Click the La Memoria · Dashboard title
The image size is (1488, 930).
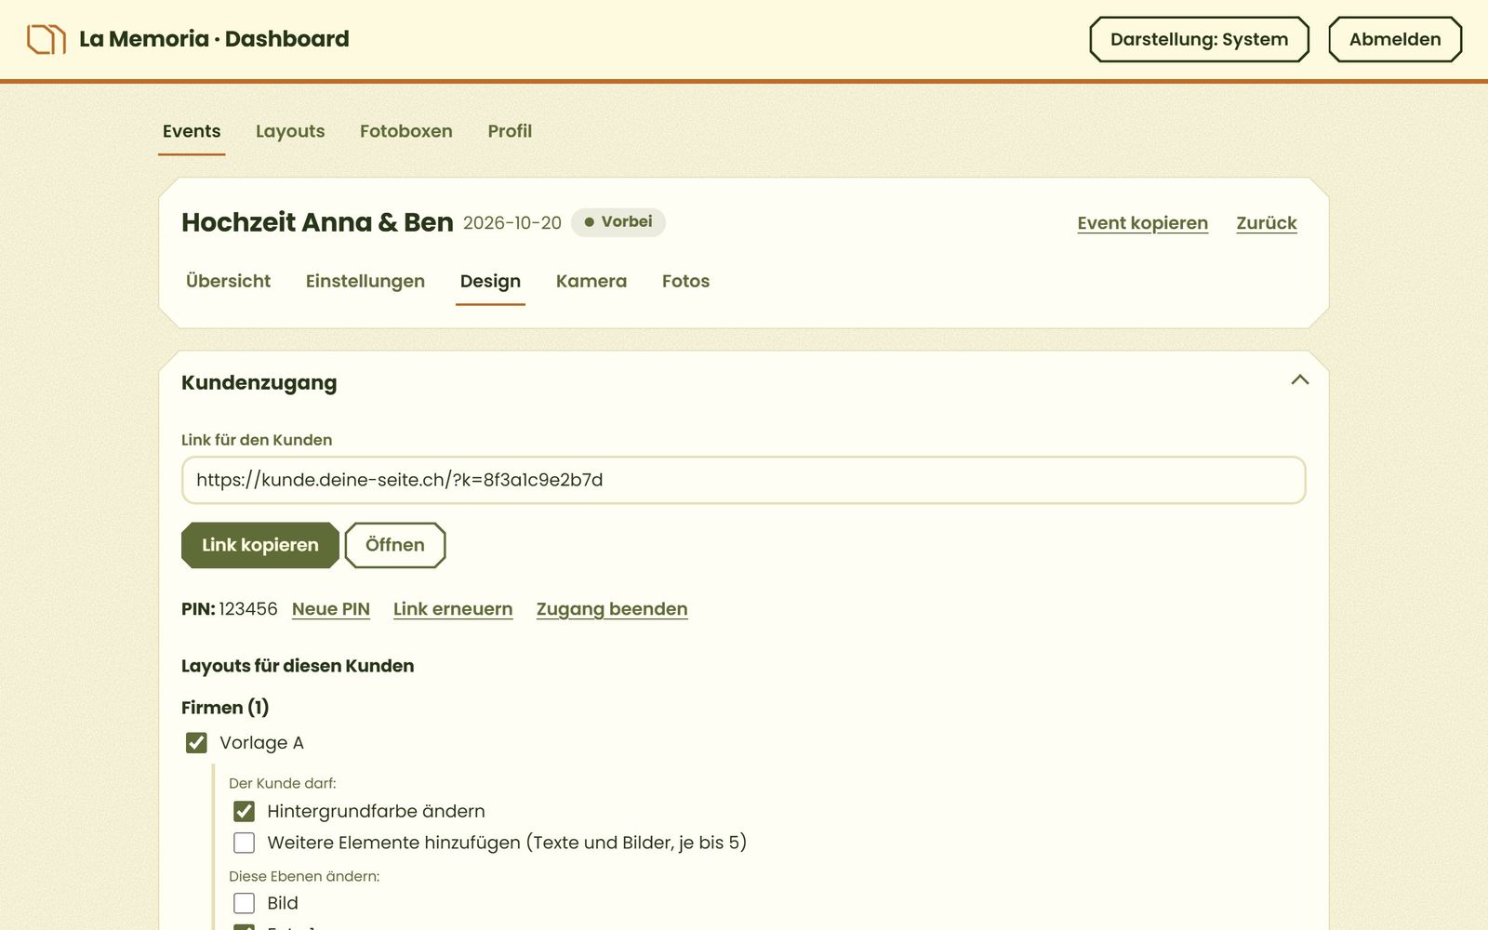(214, 39)
